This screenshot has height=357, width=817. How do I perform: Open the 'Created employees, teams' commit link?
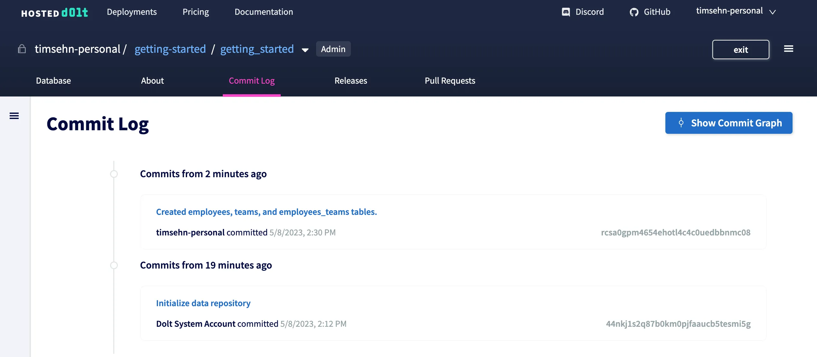[266, 212]
